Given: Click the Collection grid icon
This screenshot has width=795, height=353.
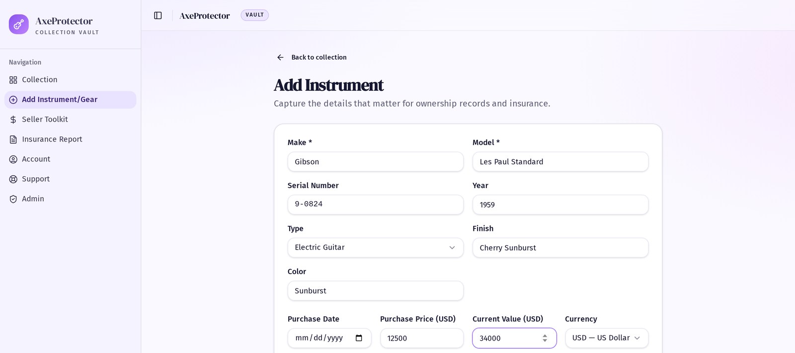Looking at the screenshot, I should [13, 80].
